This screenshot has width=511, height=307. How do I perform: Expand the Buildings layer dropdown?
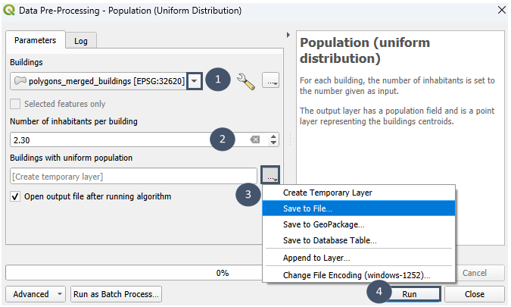tap(195, 80)
